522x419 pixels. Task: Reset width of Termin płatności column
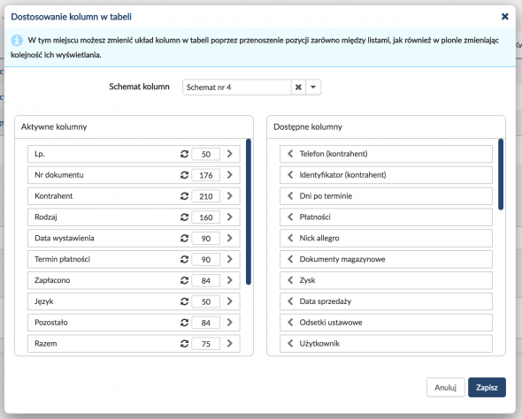(x=184, y=259)
